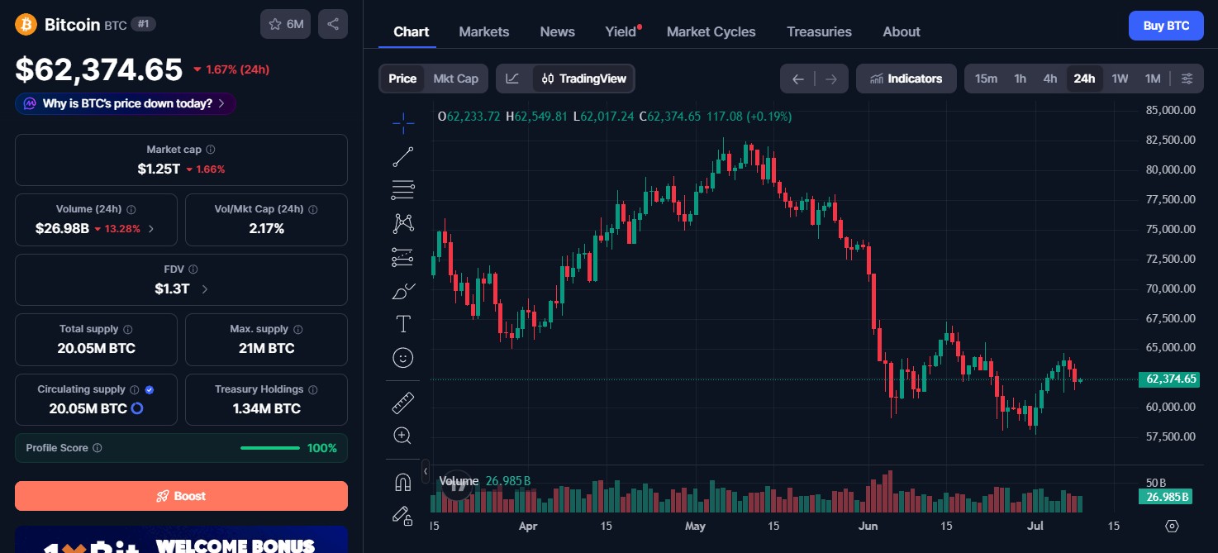Switch chart to Price mode

(402, 79)
